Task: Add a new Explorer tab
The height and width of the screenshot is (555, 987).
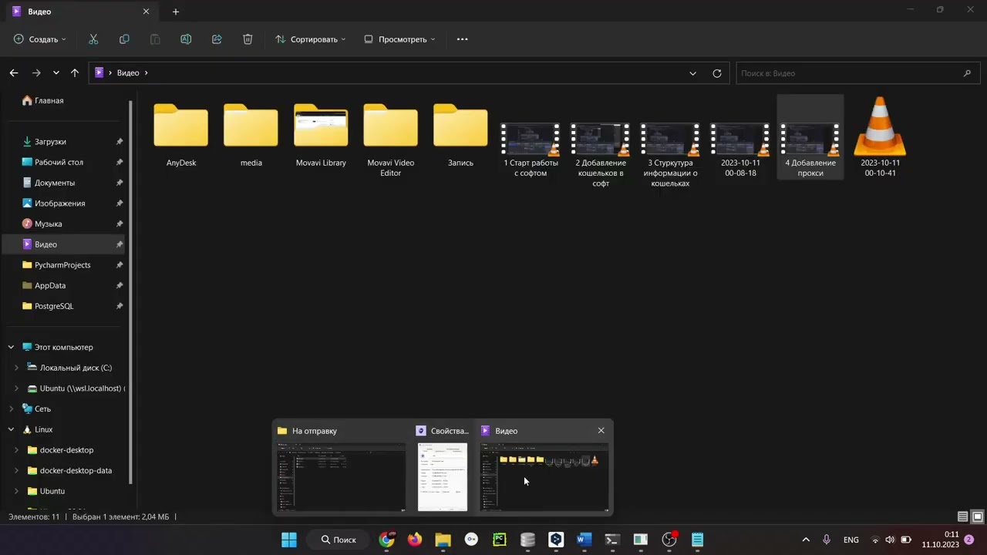Action: point(176,12)
